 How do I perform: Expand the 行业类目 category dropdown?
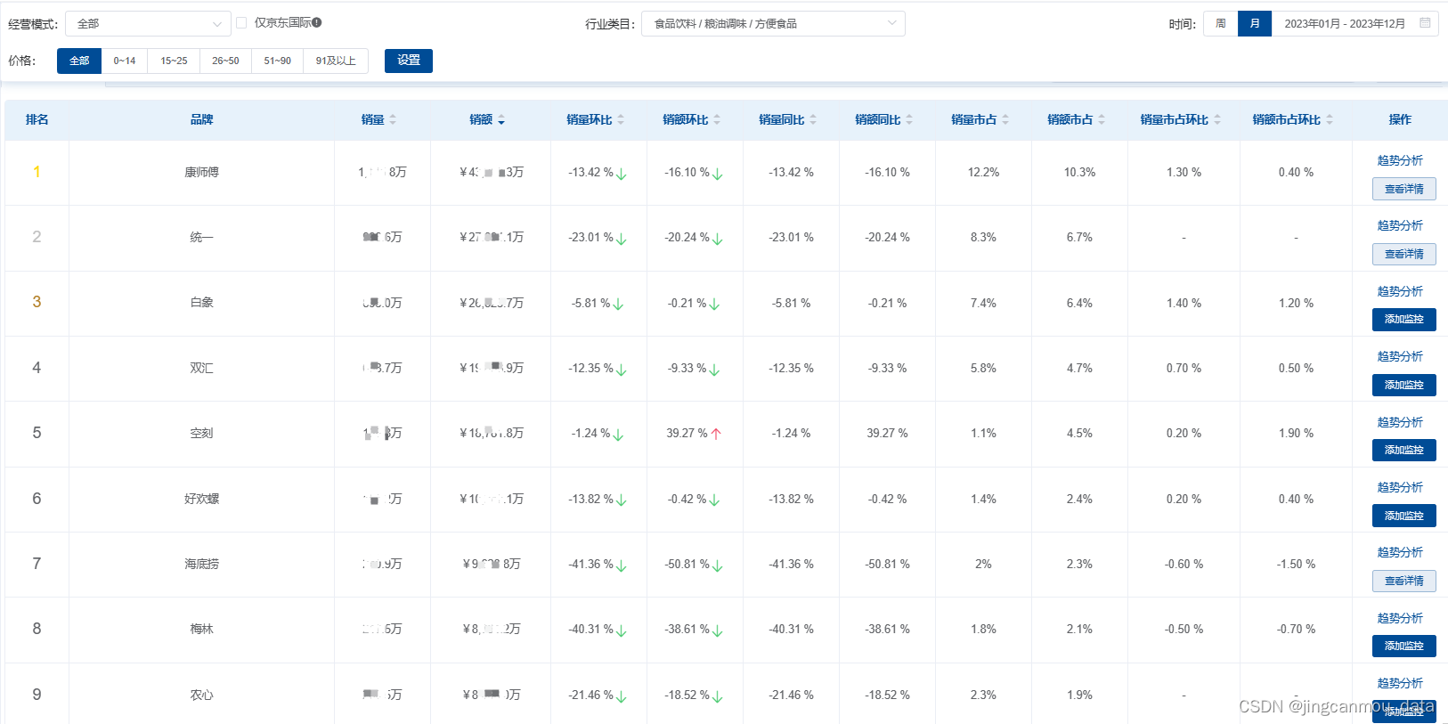click(773, 24)
